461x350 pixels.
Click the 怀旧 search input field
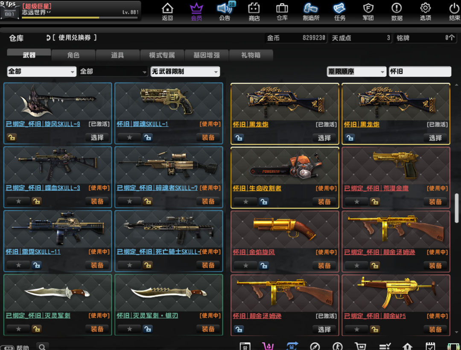[x=419, y=72]
